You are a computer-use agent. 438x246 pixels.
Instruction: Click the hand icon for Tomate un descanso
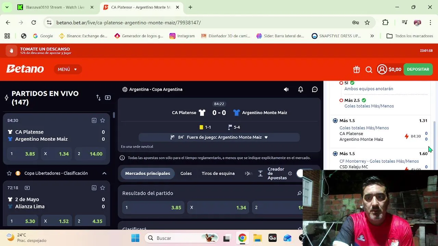[11, 51]
